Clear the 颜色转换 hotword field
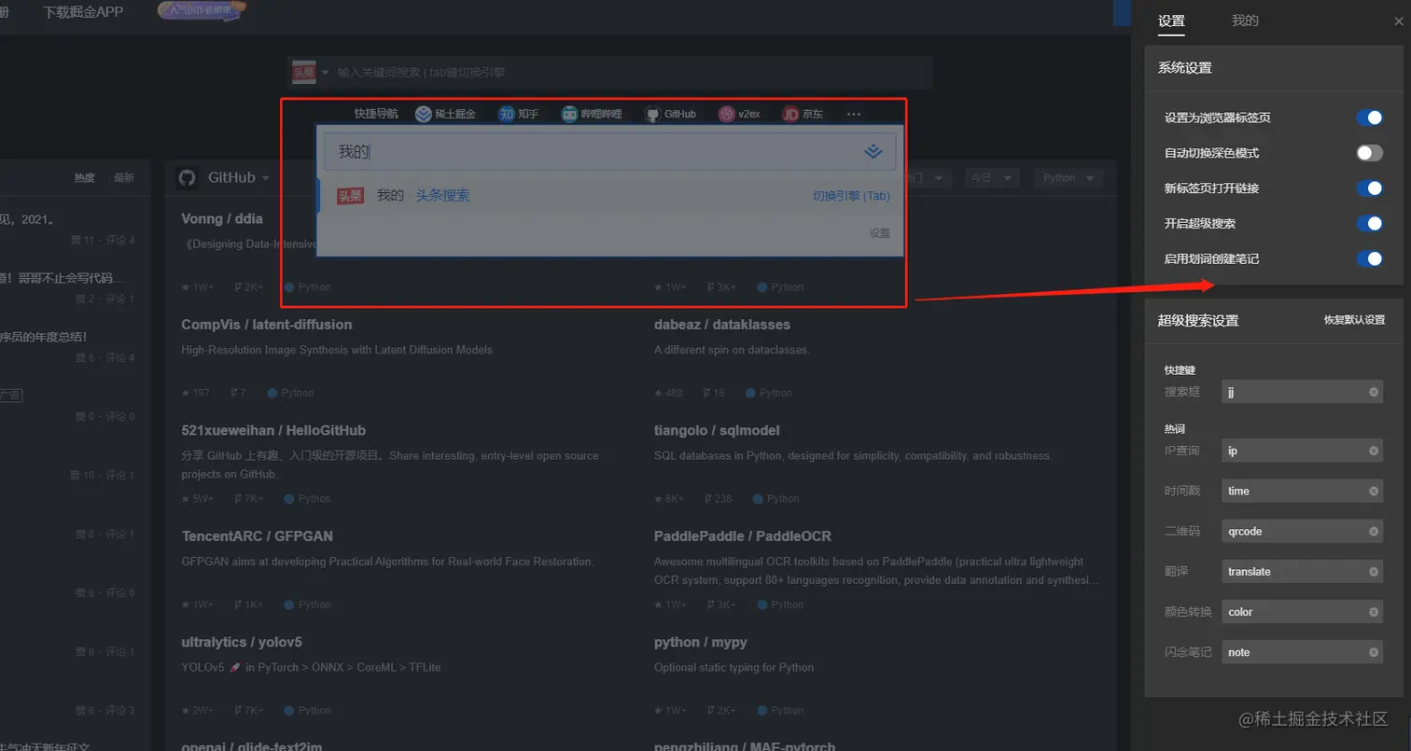 (1374, 612)
